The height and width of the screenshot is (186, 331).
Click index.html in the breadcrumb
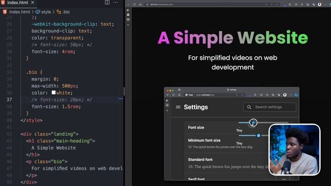pyautogui.click(x=20, y=12)
